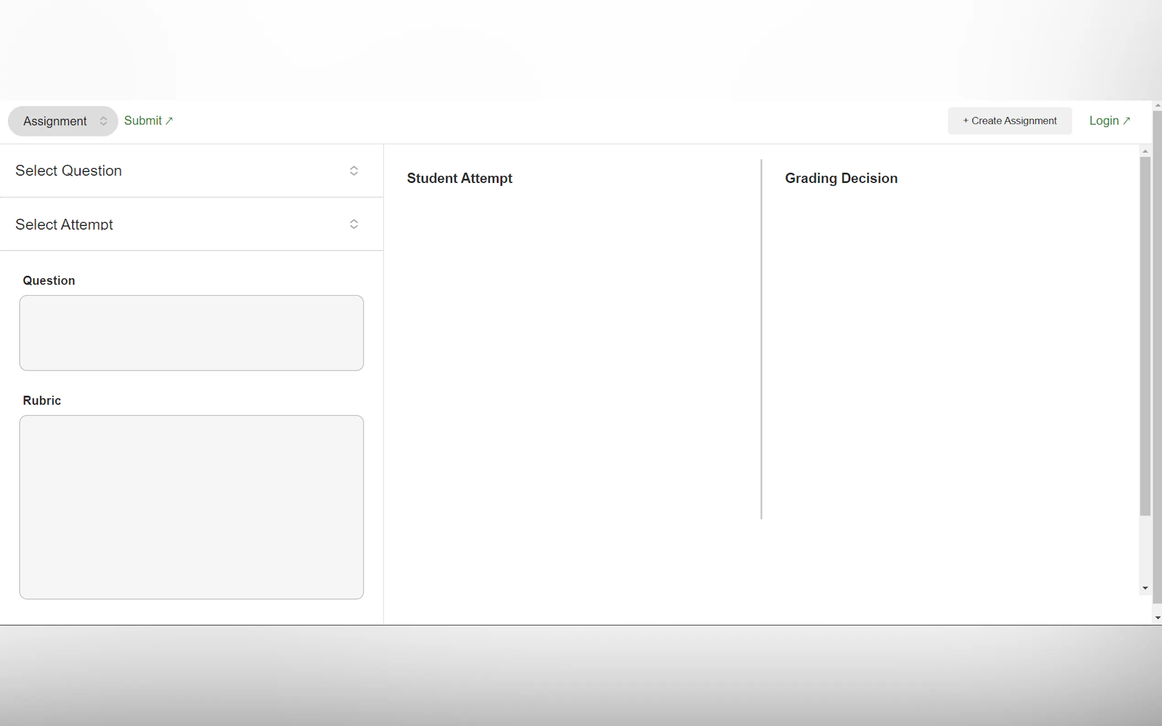The width and height of the screenshot is (1162, 726).
Task: Open the Assignment dropdown selector
Action: [x=55, y=121]
